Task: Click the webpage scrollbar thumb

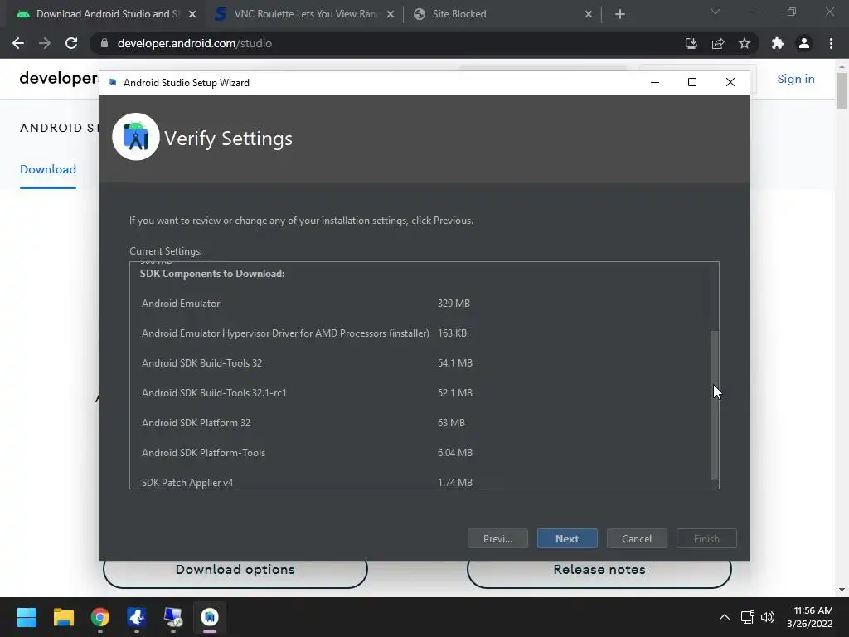Action: pos(842,90)
